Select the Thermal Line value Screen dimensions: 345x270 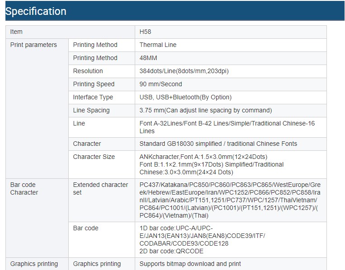tap(158, 45)
